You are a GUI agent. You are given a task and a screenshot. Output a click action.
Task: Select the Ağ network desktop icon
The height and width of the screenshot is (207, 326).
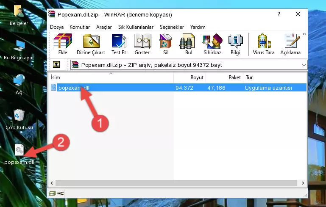point(19,85)
